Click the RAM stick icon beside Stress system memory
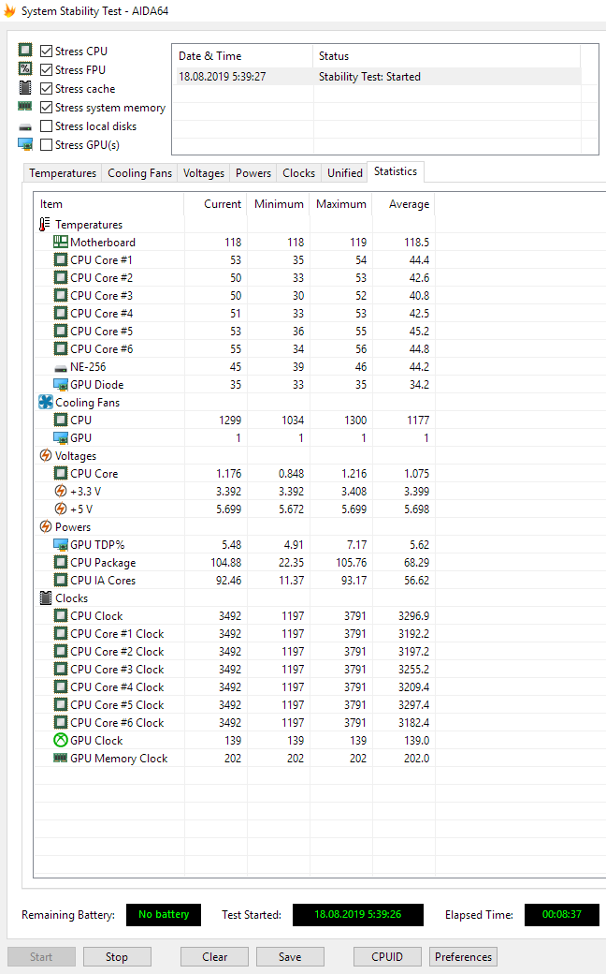This screenshot has width=606, height=974. [x=25, y=106]
